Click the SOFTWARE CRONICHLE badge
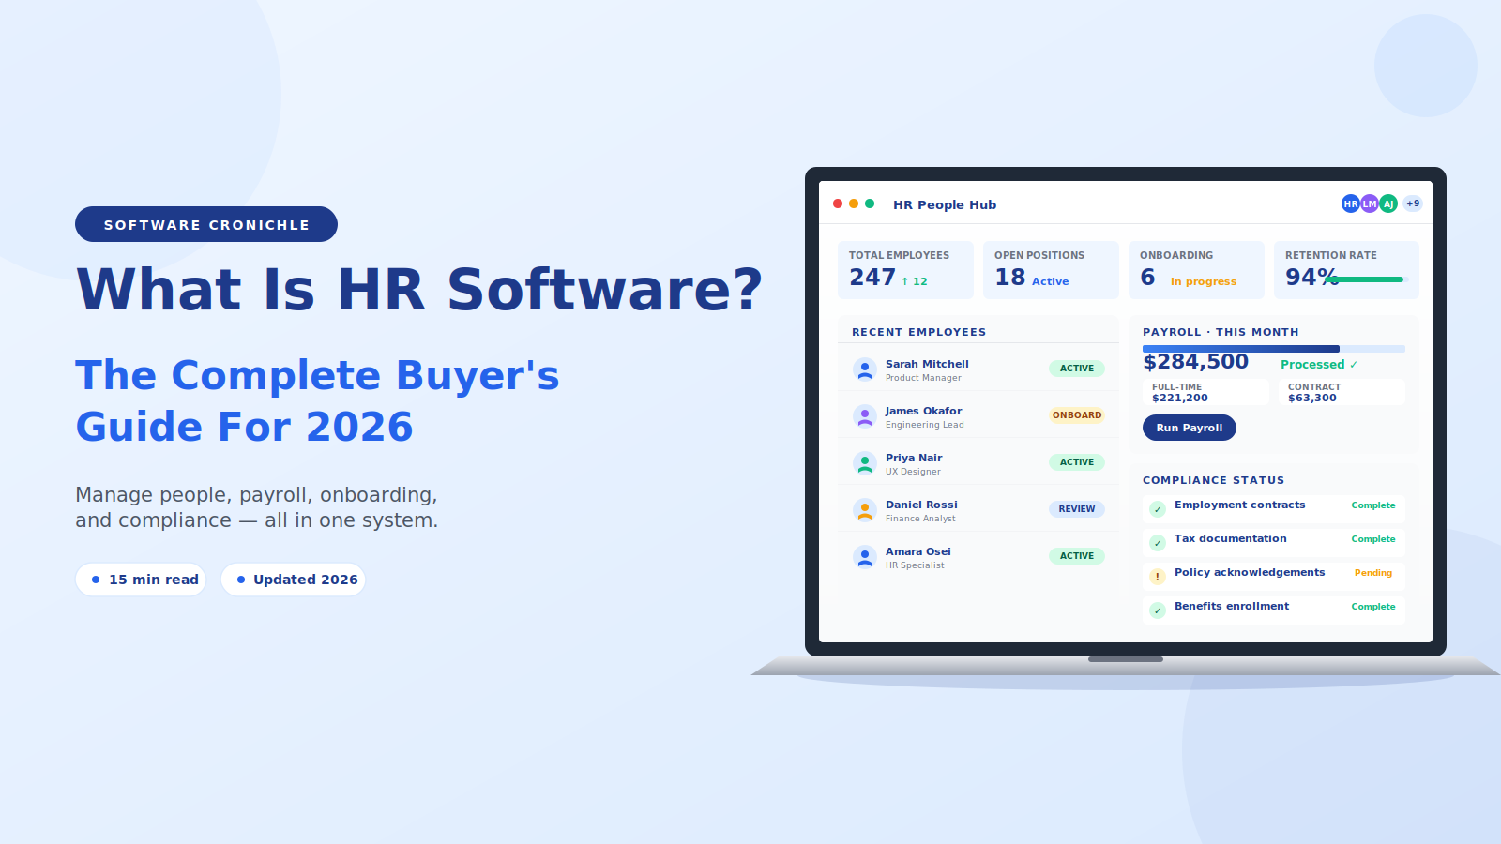The image size is (1501, 844). pos(206,224)
